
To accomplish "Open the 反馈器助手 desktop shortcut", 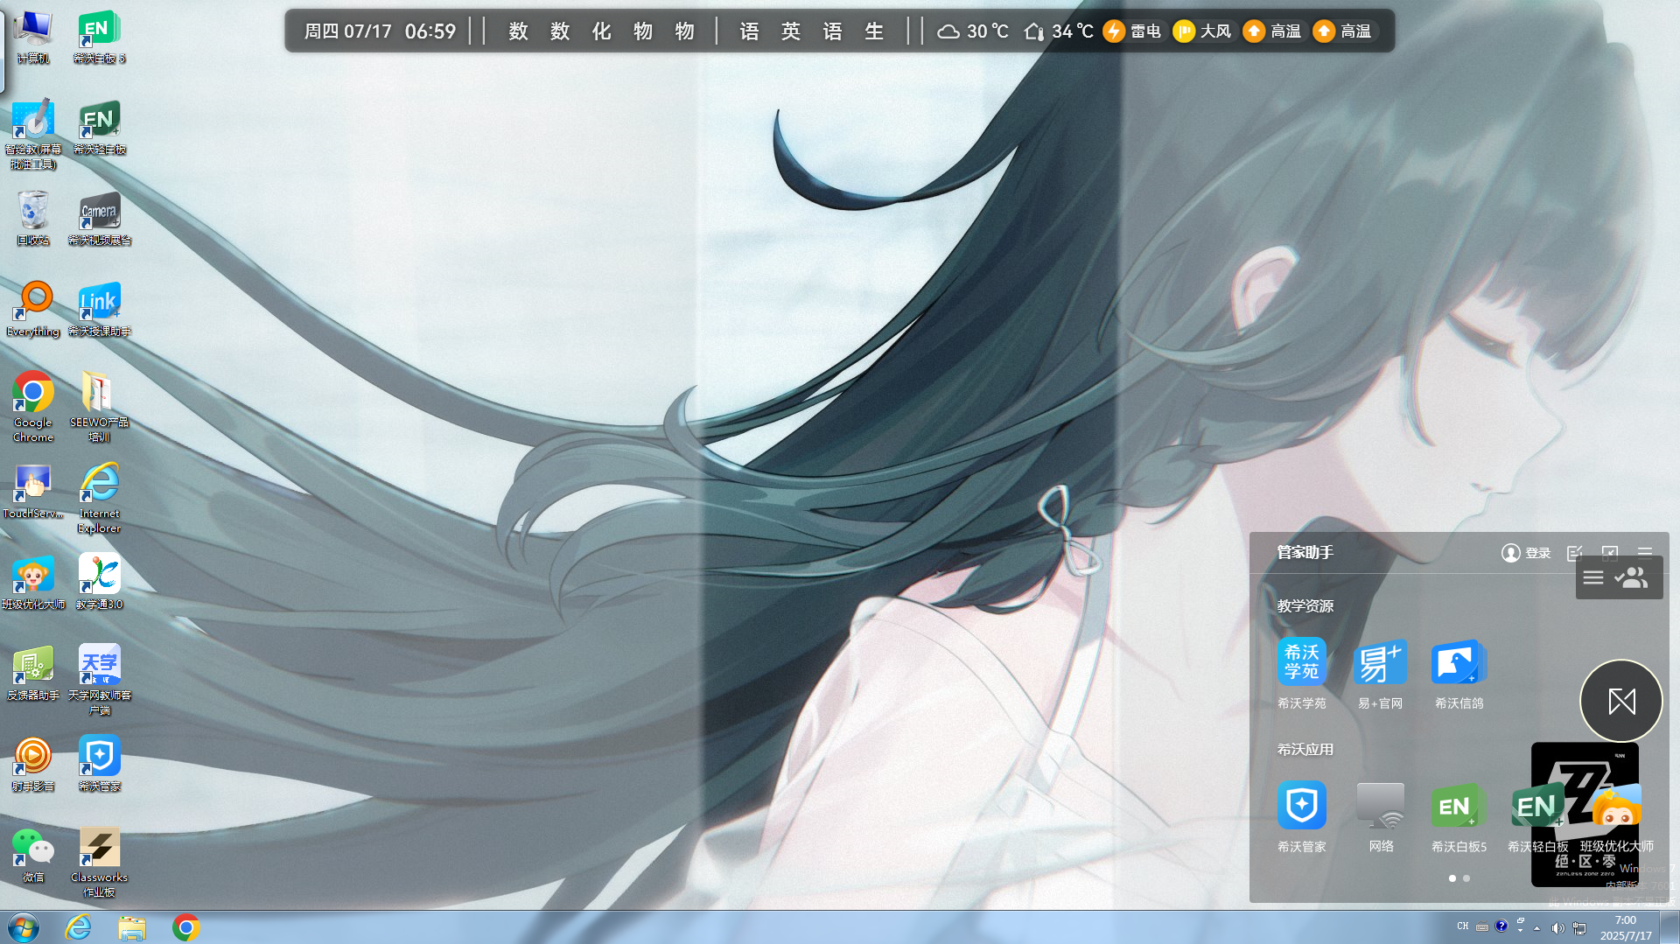I will click(32, 674).
